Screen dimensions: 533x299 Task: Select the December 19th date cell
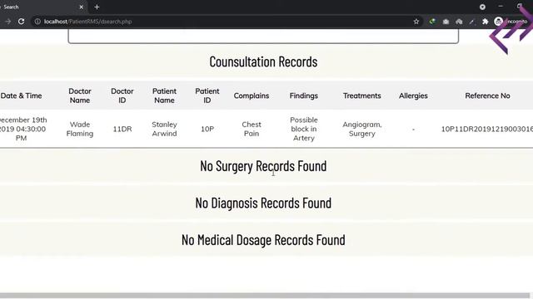point(22,129)
